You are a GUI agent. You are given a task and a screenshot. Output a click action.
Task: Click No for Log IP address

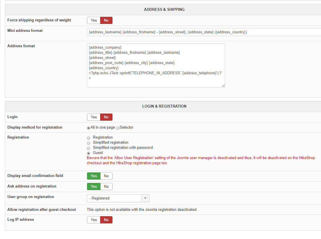coord(106,220)
